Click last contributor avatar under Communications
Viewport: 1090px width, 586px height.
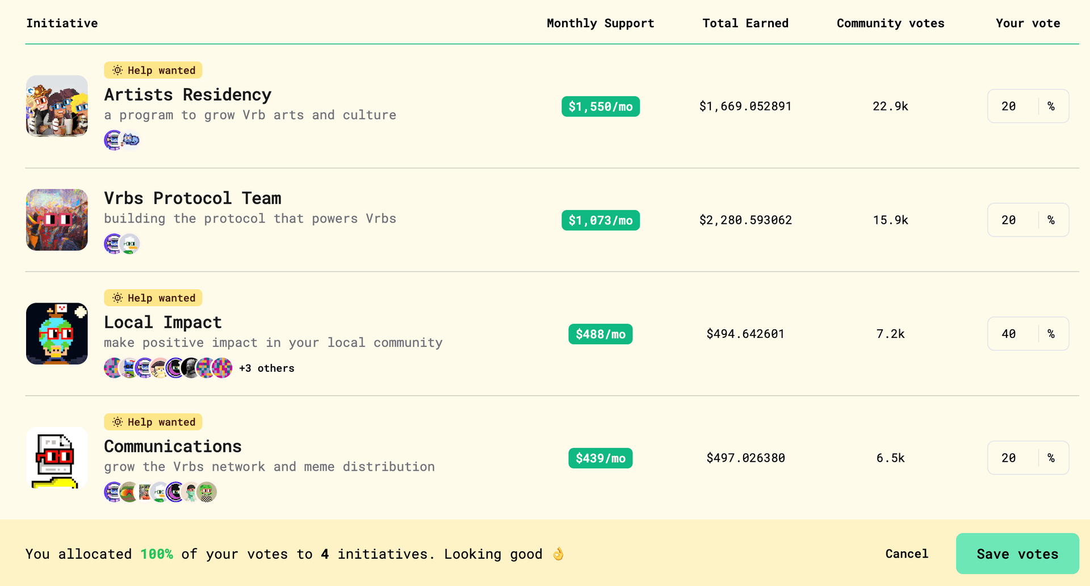(x=207, y=492)
